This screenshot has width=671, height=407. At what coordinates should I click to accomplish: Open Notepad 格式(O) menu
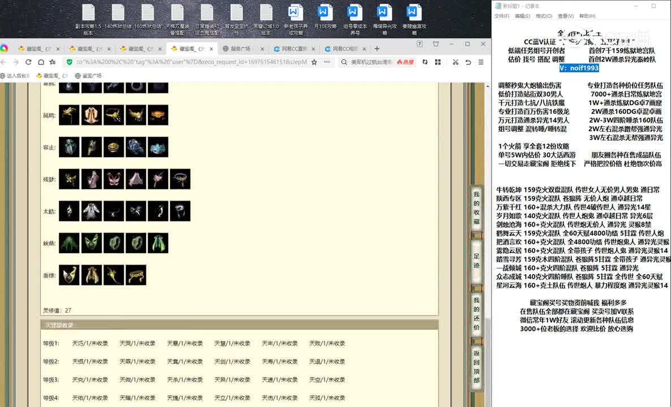[544, 16]
